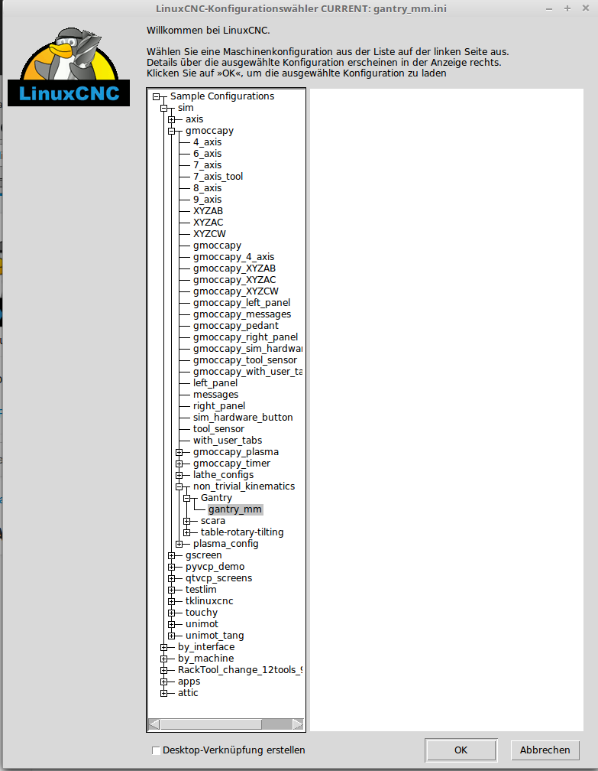Image resolution: width=598 pixels, height=771 pixels.
Task: Click the tree's horizontal scrollbar thumb
Action: coord(211,724)
